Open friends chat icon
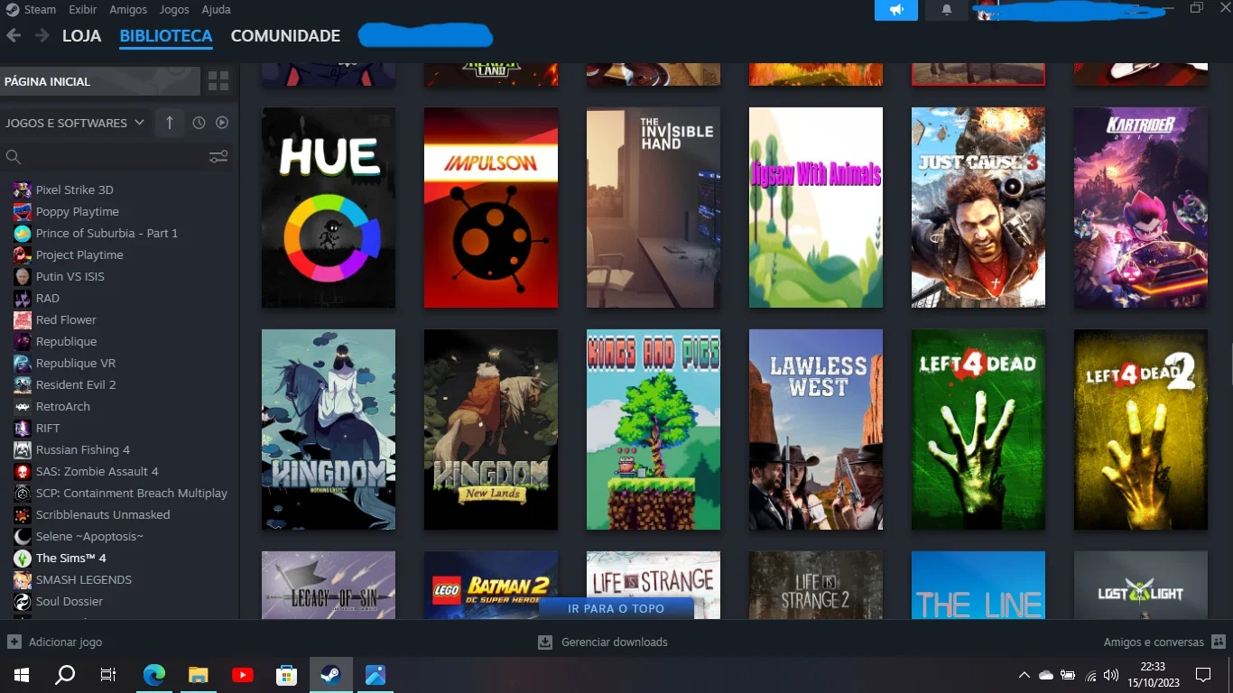This screenshot has height=693, width=1233. coord(1219,642)
